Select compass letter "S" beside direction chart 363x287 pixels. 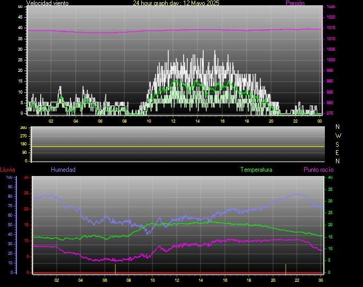tap(337, 144)
